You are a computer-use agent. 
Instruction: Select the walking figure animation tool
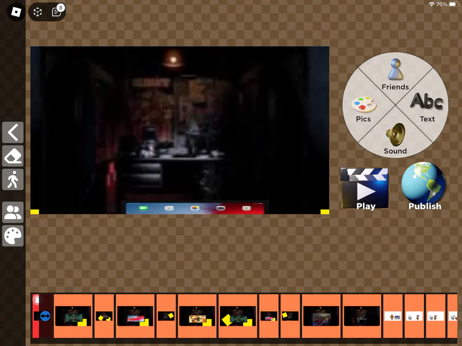(x=13, y=179)
